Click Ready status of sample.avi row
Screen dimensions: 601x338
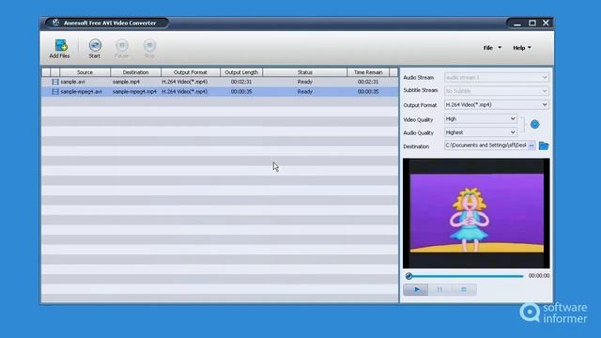[x=304, y=82]
